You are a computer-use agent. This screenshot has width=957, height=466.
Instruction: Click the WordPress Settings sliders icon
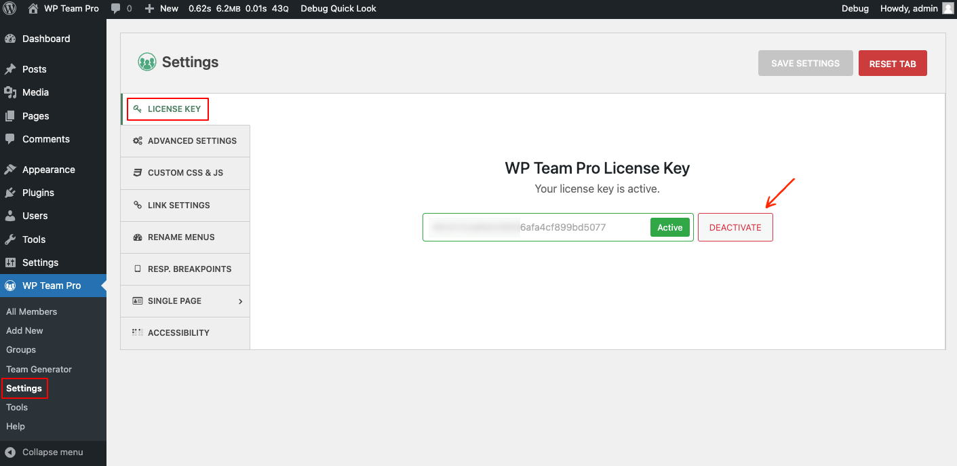[10, 263]
